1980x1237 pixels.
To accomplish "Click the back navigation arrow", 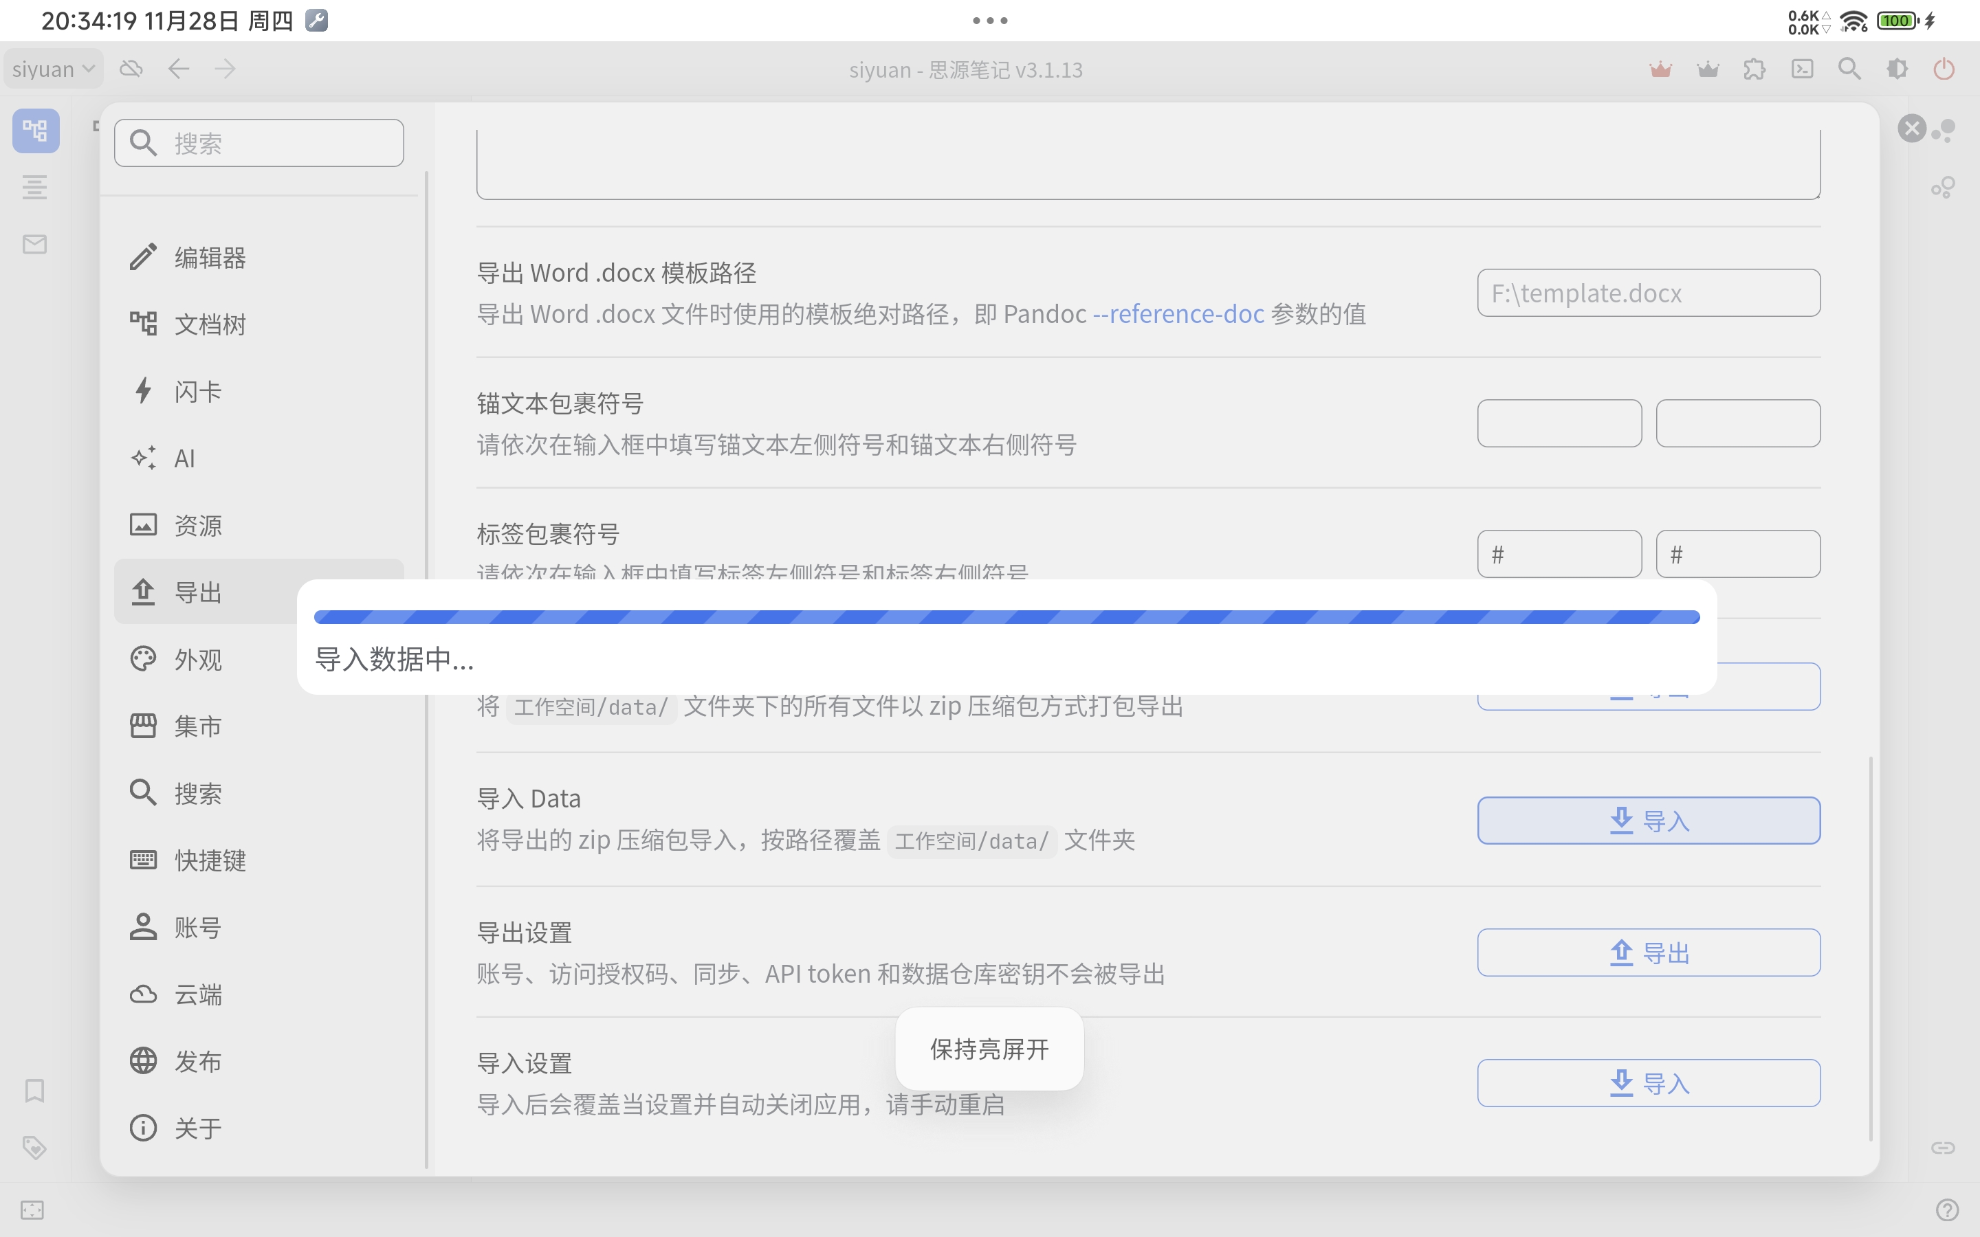I will pos(179,69).
